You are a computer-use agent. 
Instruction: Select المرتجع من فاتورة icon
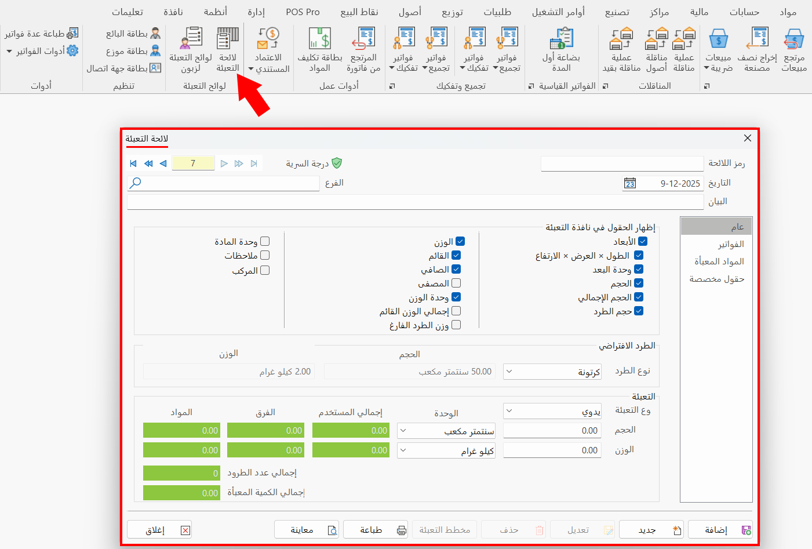(363, 49)
